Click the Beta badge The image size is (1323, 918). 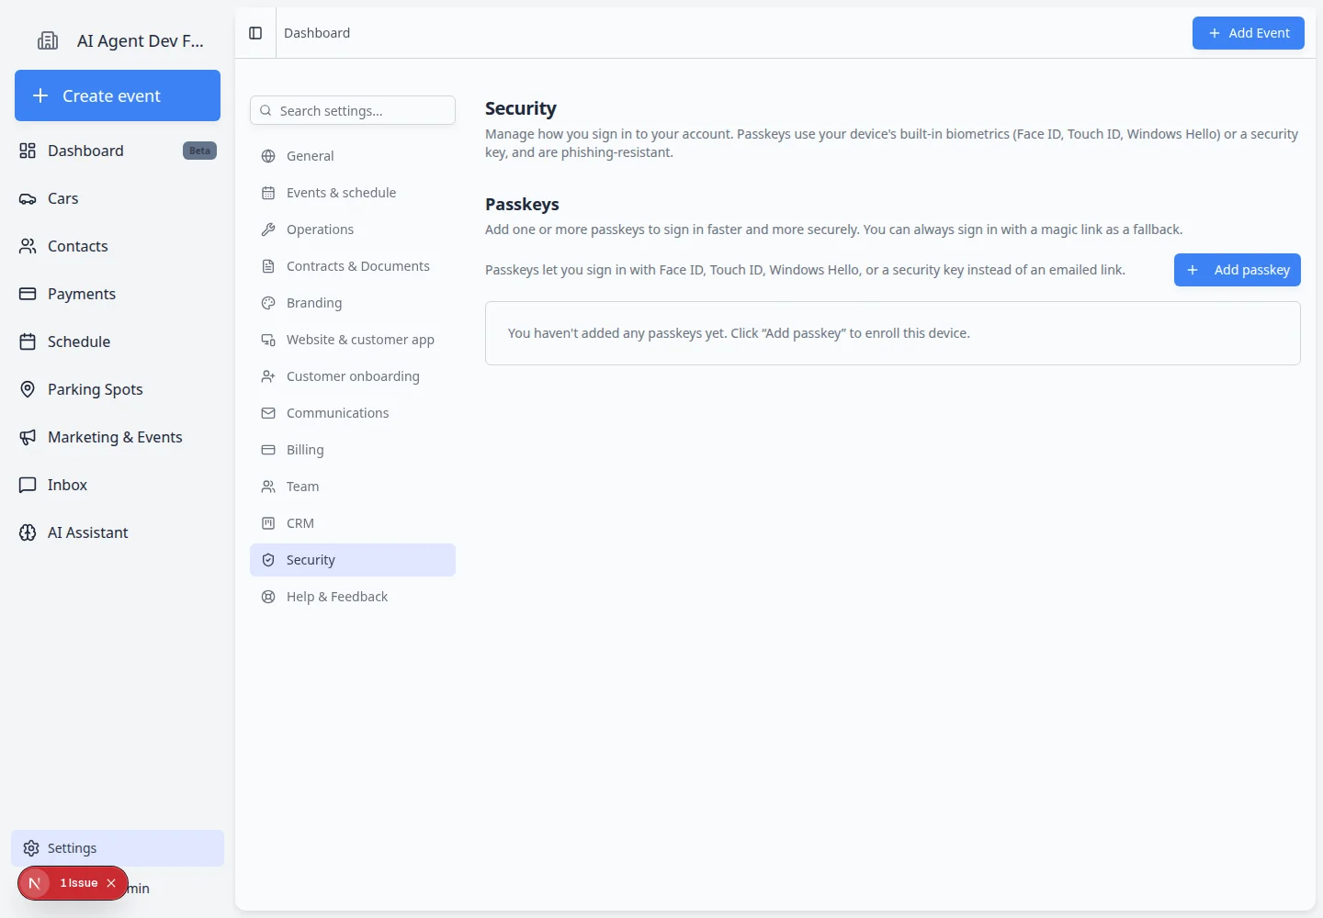coord(199,151)
